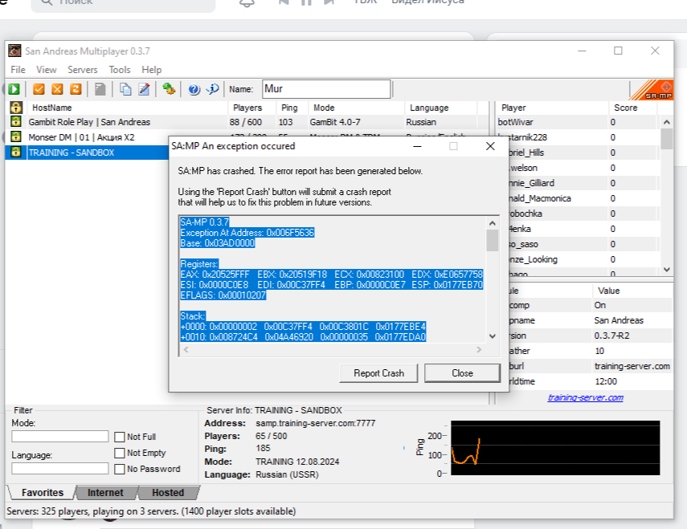Click the blue question mark Help icon
Screen dimensions: 687x529
coord(194,89)
